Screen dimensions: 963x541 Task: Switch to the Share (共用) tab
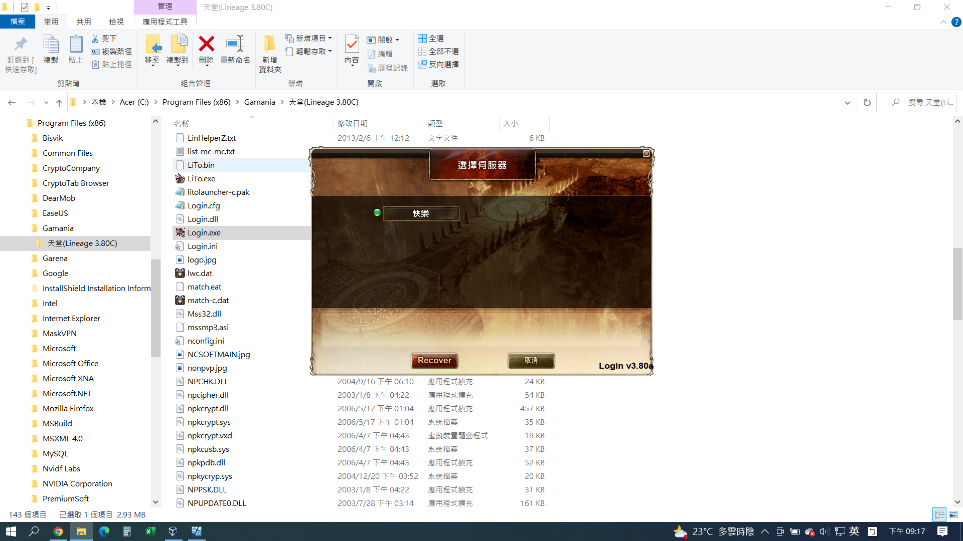[84, 22]
